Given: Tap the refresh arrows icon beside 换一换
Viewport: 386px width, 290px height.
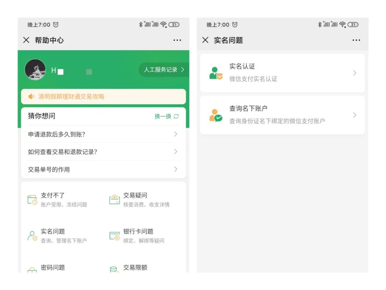Looking at the screenshot, I should click(176, 116).
